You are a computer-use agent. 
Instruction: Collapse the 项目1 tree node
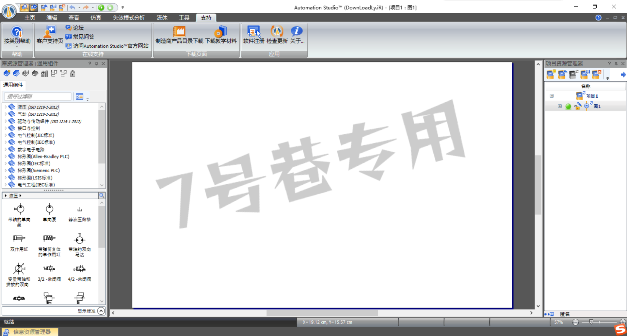tap(552, 96)
